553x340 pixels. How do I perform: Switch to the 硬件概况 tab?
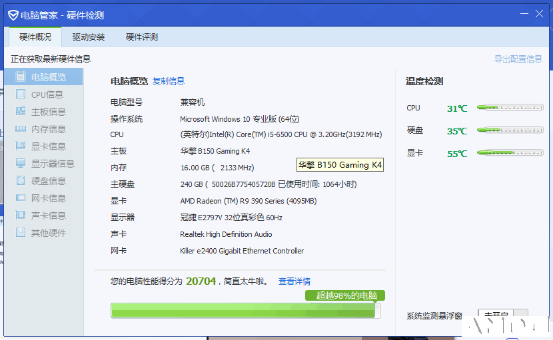(35, 37)
